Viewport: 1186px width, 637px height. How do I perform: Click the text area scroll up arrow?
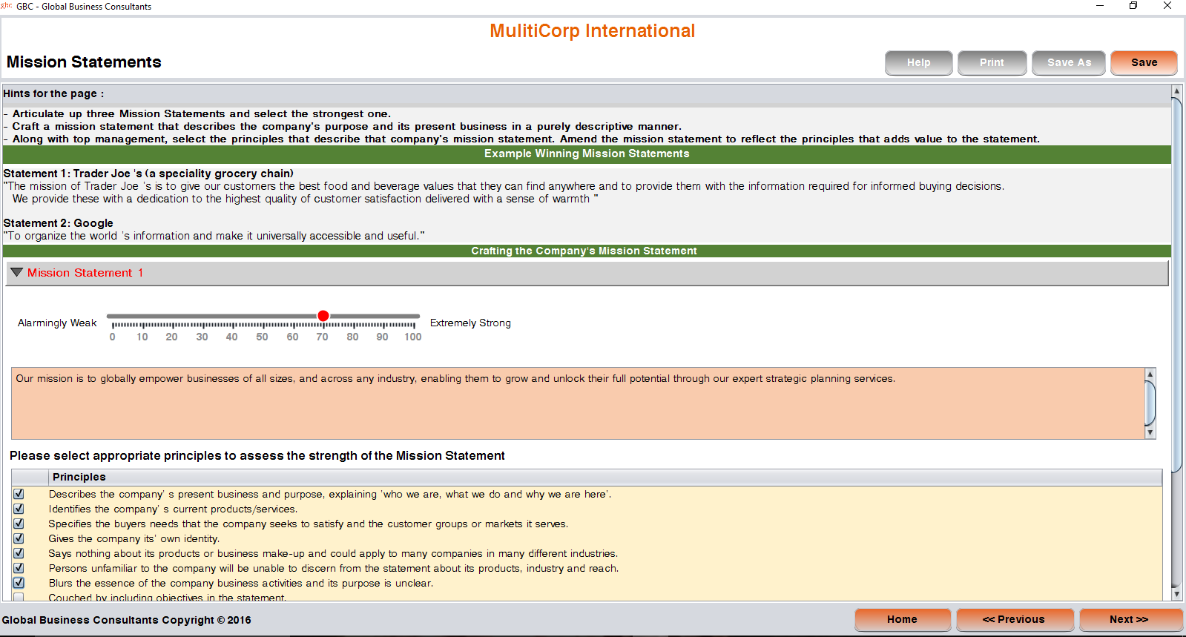(x=1150, y=374)
